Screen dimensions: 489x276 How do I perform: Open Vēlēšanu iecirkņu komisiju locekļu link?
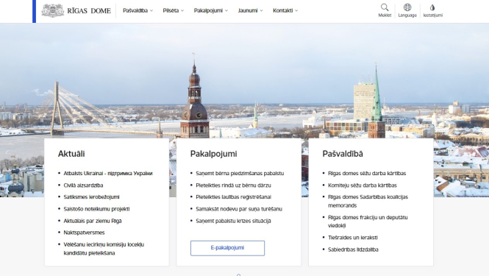(x=104, y=249)
